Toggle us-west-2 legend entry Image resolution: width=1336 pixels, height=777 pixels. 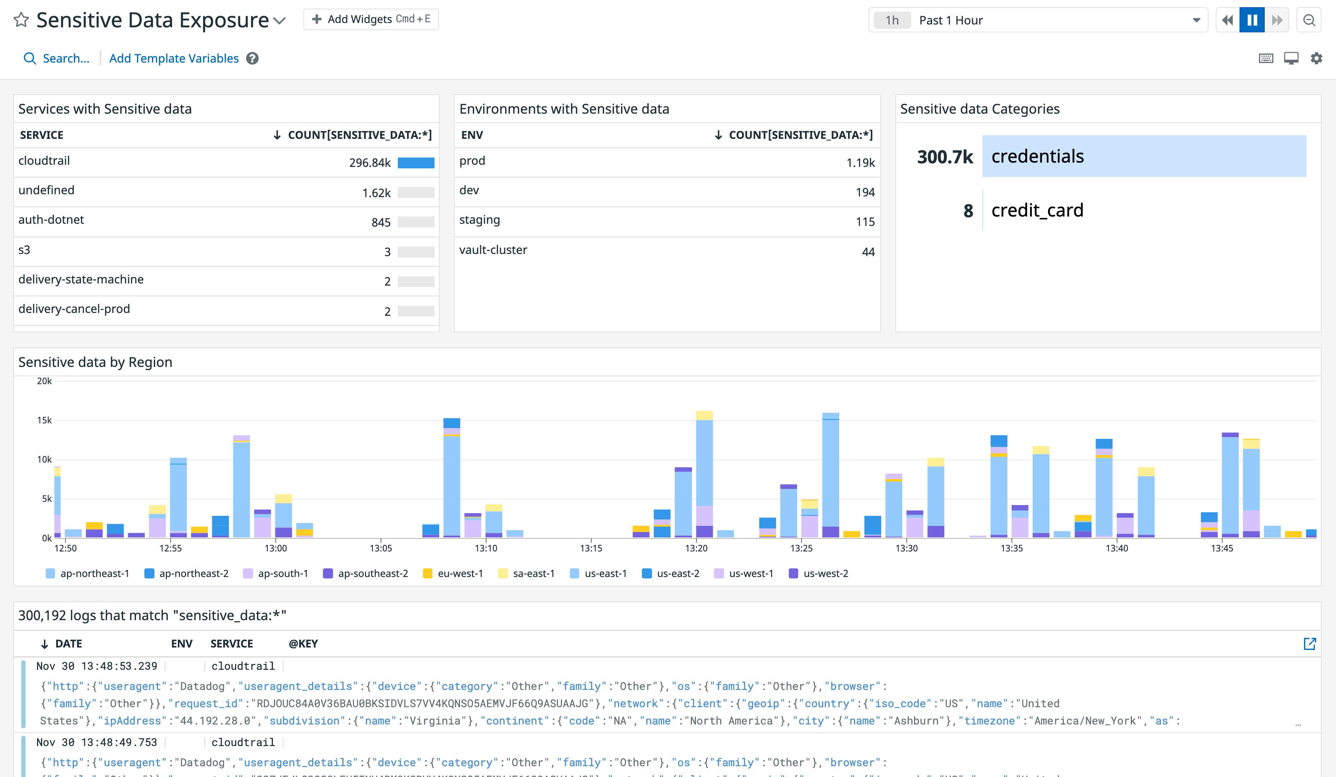pyautogui.click(x=819, y=574)
